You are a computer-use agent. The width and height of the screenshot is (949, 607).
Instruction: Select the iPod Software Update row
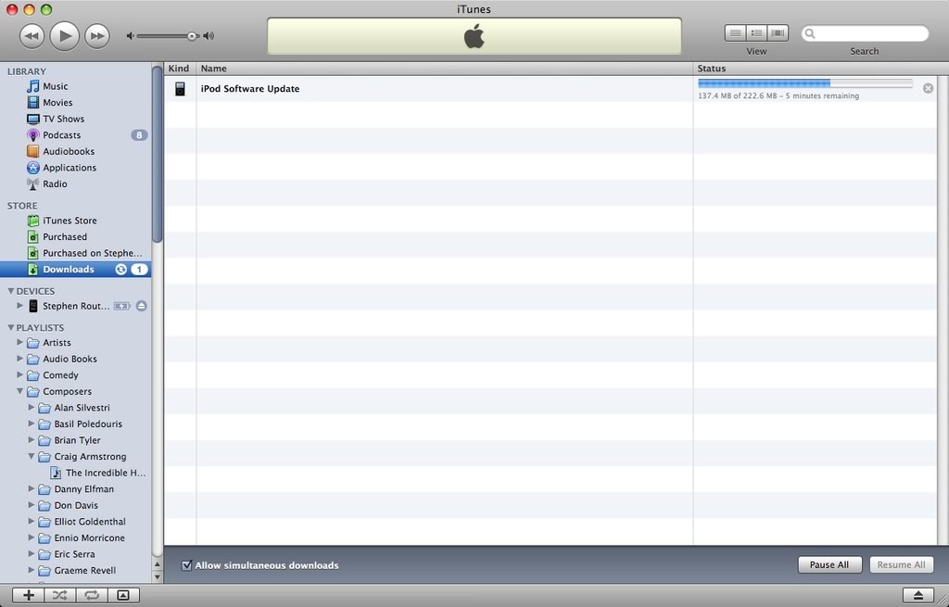coord(550,89)
